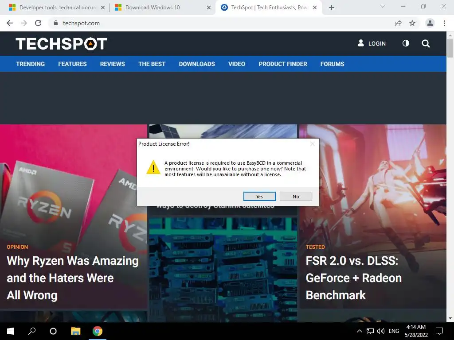Click the browser Back arrow
Screen dimensions: 454x340
click(x=10, y=23)
